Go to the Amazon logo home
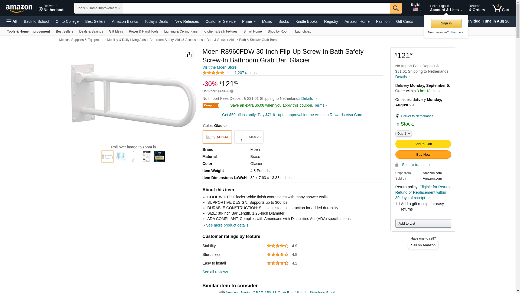This screenshot has height=293, width=520. pos(19,8)
